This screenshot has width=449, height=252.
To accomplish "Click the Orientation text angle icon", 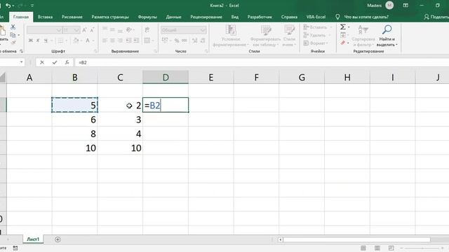I will coord(129,29).
